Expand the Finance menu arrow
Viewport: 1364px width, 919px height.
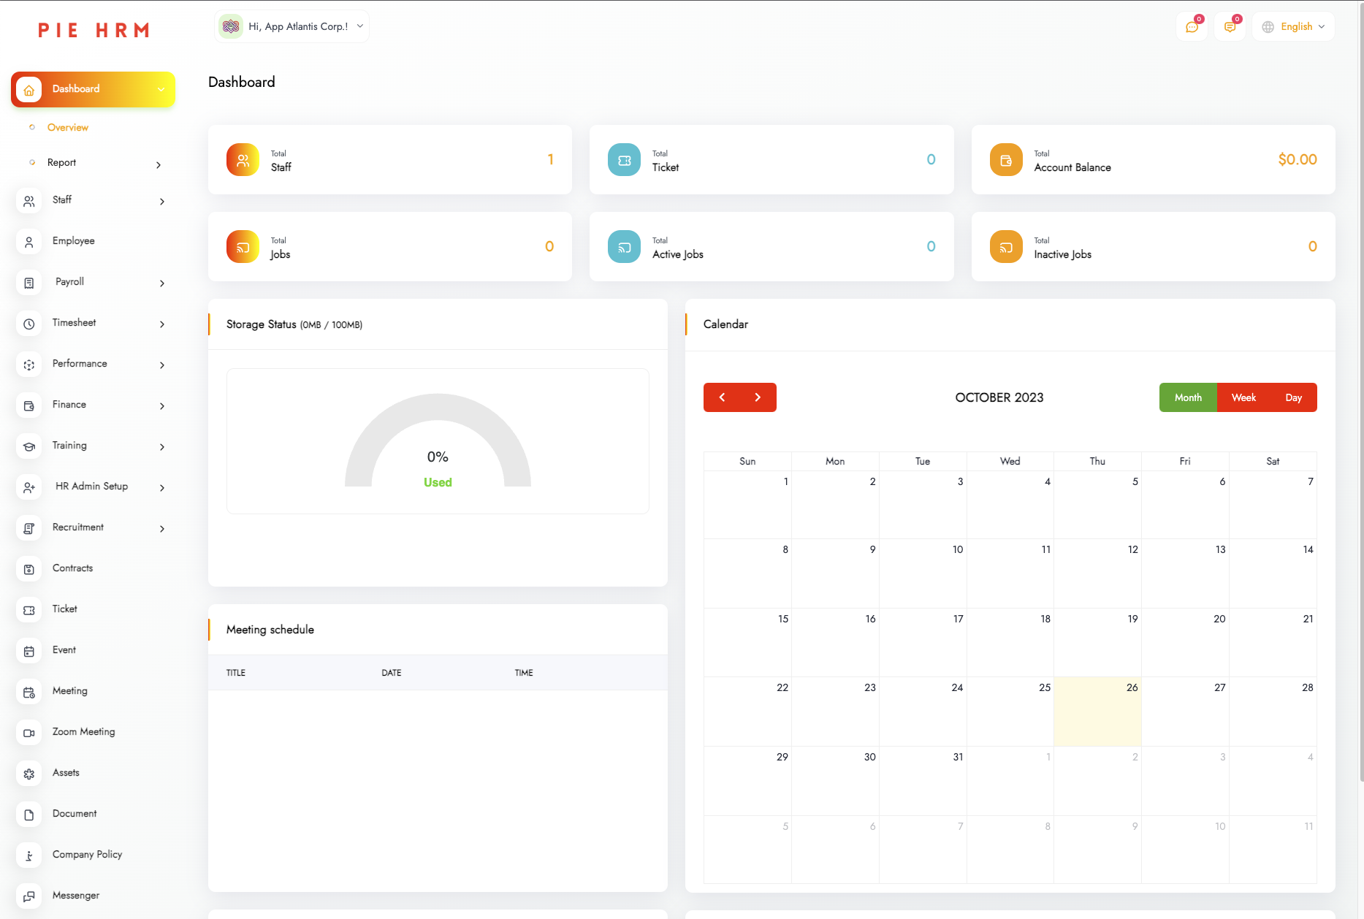point(162,406)
